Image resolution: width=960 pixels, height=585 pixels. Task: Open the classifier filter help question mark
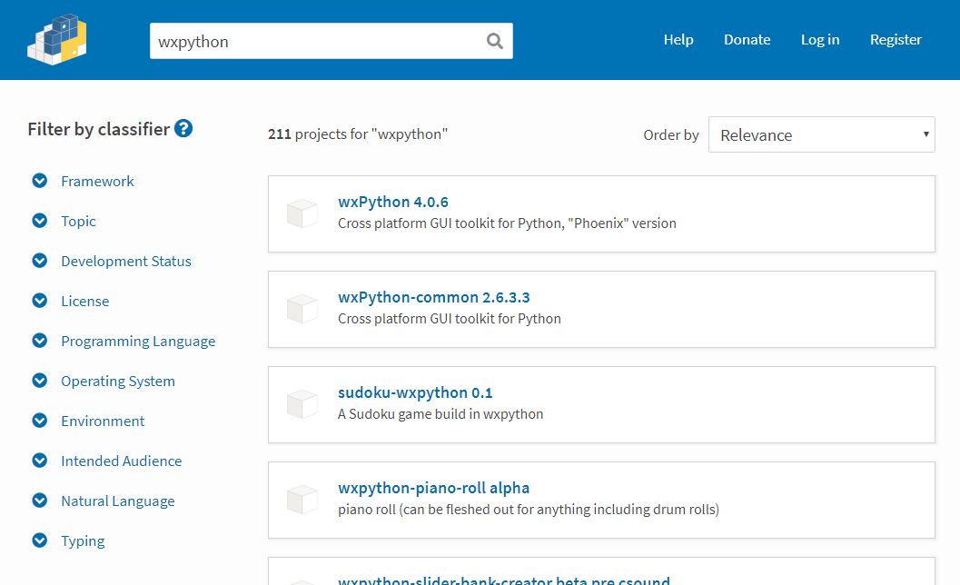click(x=183, y=128)
